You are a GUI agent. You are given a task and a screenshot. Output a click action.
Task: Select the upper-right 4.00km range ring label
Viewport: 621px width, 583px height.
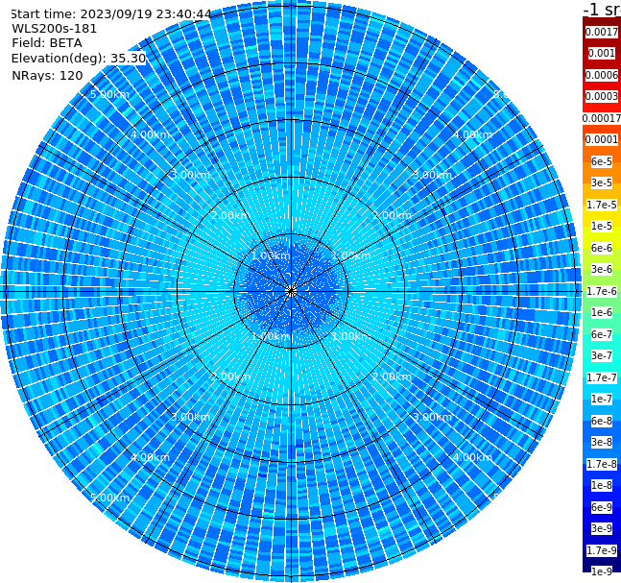(x=472, y=134)
